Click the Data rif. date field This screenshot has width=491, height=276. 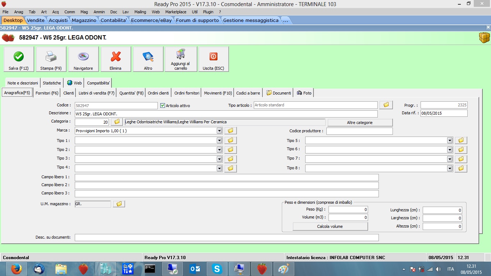coord(444,113)
